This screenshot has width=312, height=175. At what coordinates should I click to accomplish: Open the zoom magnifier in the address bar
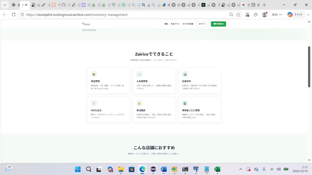click(x=231, y=15)
